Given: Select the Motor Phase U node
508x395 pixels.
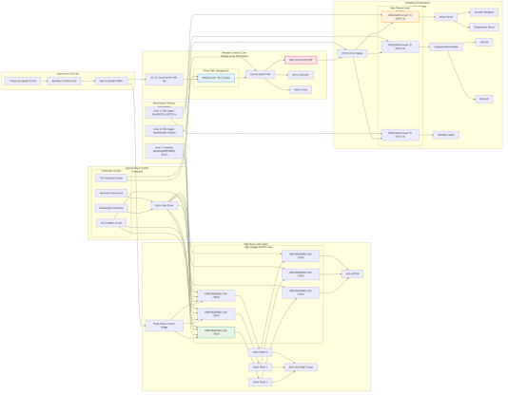Looking at the screenshot, I should [x=260, y=382].
